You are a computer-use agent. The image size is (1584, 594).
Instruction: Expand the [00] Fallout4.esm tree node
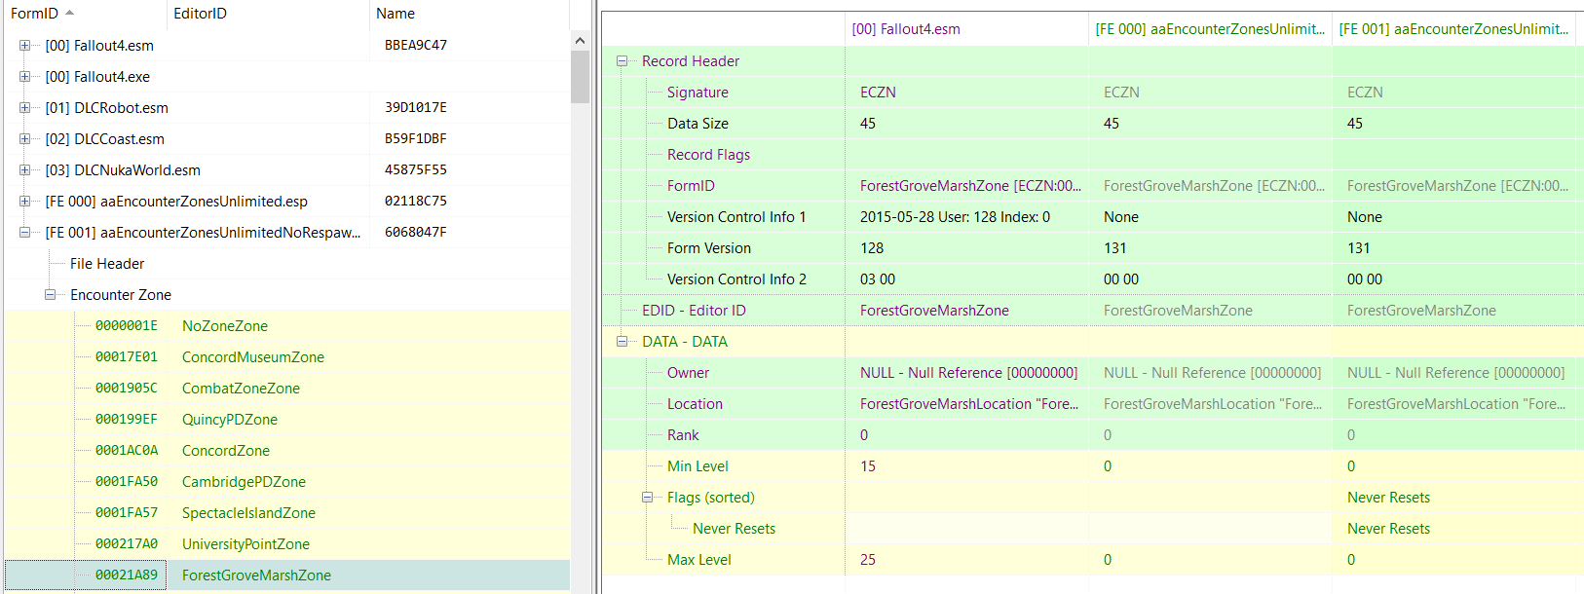click(x=24, y=46)
